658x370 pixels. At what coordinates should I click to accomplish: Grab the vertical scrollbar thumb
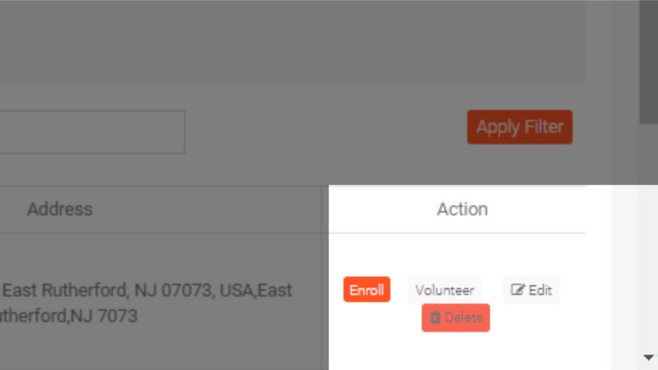click(648, 62)
